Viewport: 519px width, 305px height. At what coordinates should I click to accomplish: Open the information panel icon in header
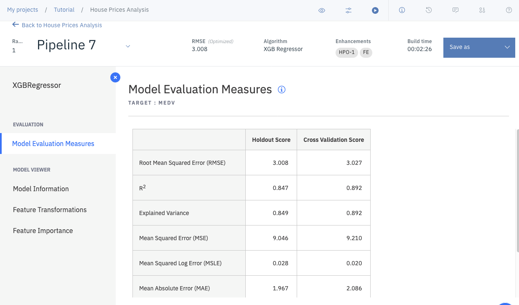click(x=402, y=10)
